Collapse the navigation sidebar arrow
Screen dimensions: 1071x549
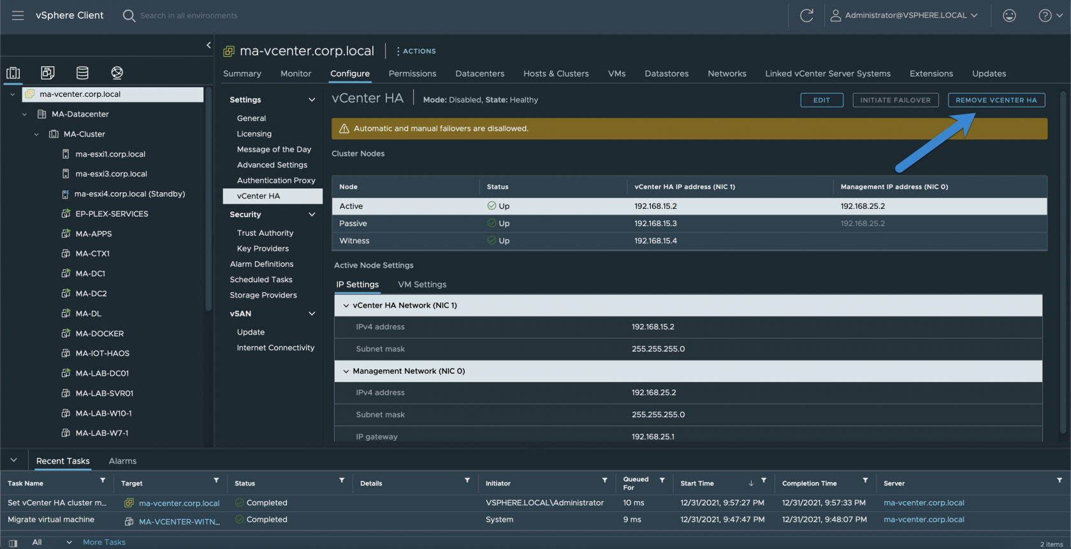[208, 45]
